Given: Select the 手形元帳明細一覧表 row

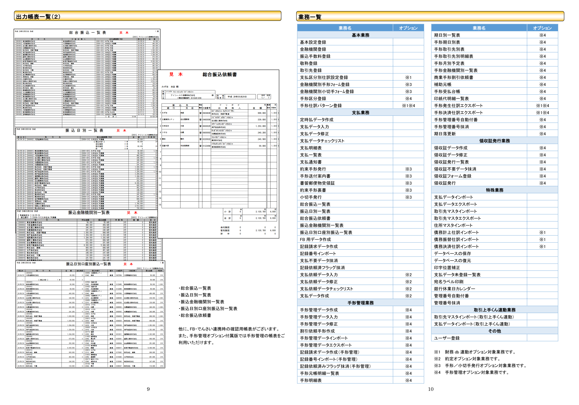Looking at the screenshot, I should click(x=360, y=373).
